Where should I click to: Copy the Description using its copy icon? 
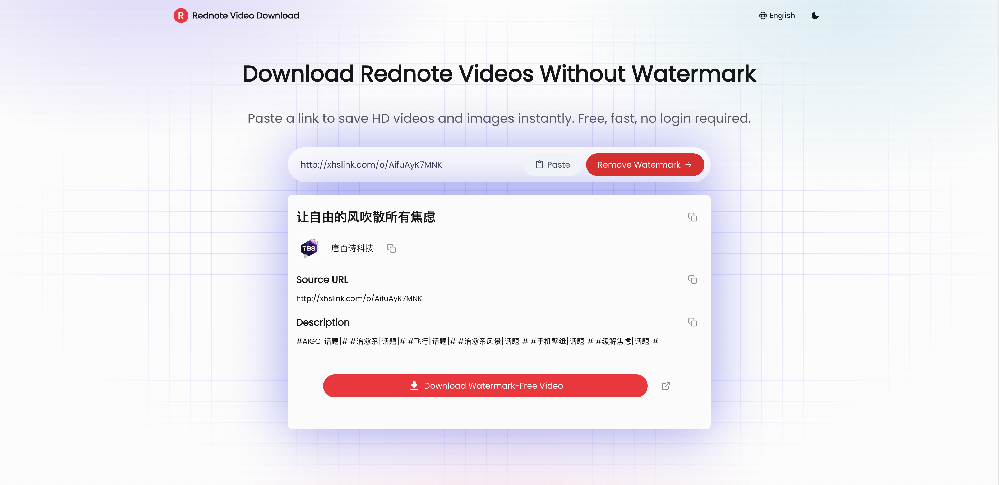point(693,322)
